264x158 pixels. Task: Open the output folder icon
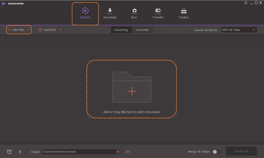(128, 152)
